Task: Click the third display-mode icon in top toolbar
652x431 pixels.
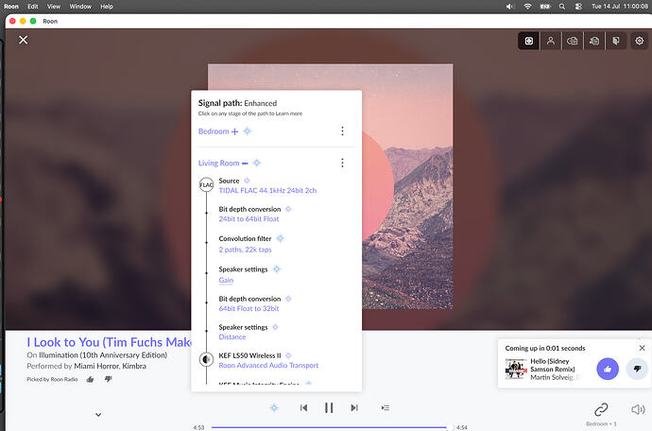Action: point(573,41)
